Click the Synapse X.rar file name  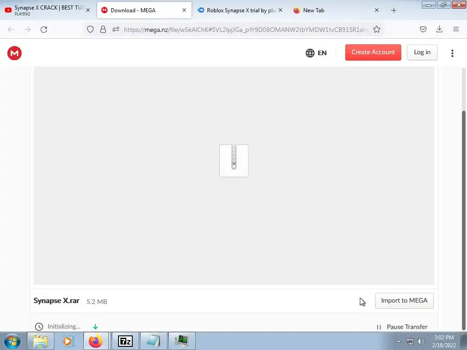point(56,301)
